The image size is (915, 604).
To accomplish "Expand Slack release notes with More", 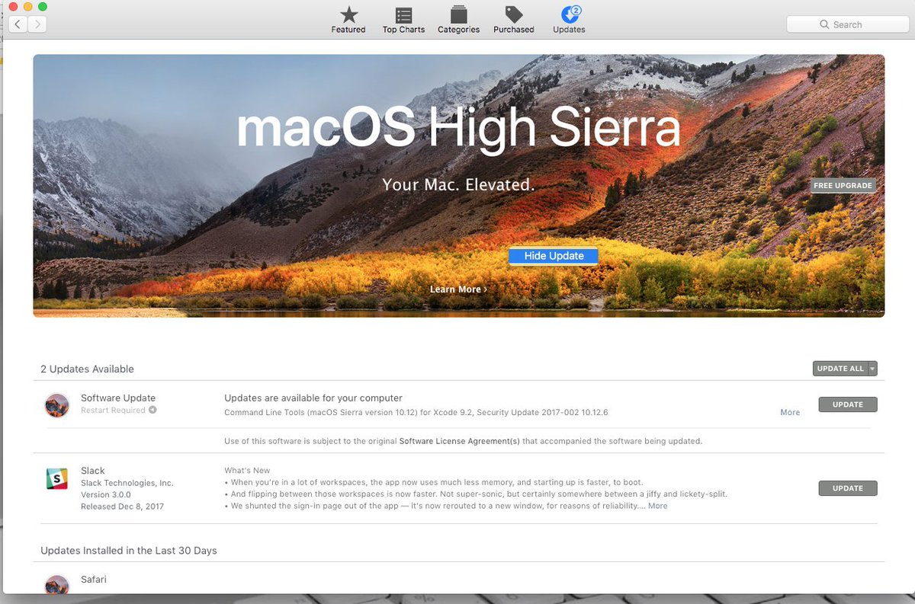I will point(657,506).
